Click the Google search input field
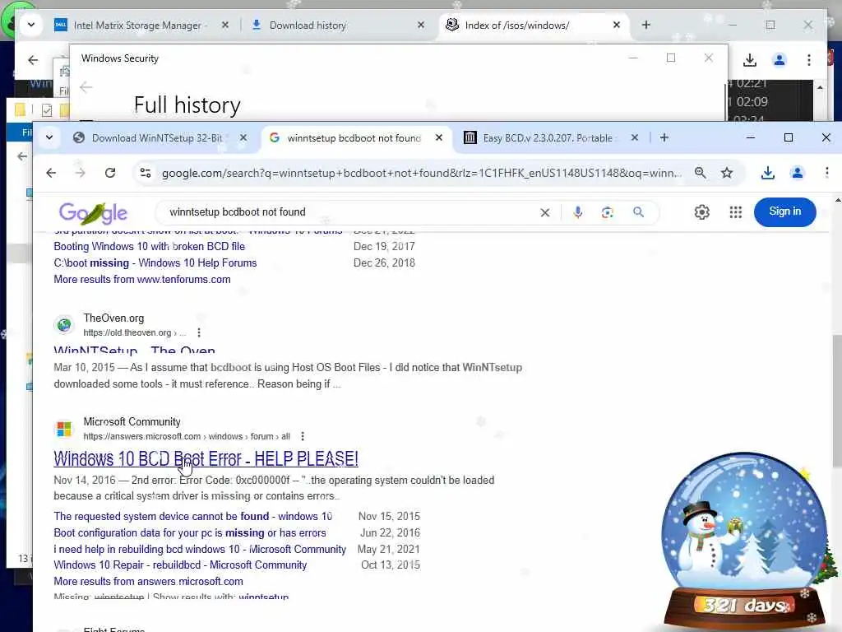842x632 pixels. [352, 212]
